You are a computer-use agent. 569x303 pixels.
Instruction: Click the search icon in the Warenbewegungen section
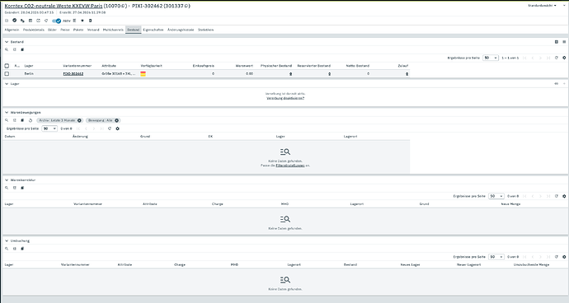click(x=7, y=120)
